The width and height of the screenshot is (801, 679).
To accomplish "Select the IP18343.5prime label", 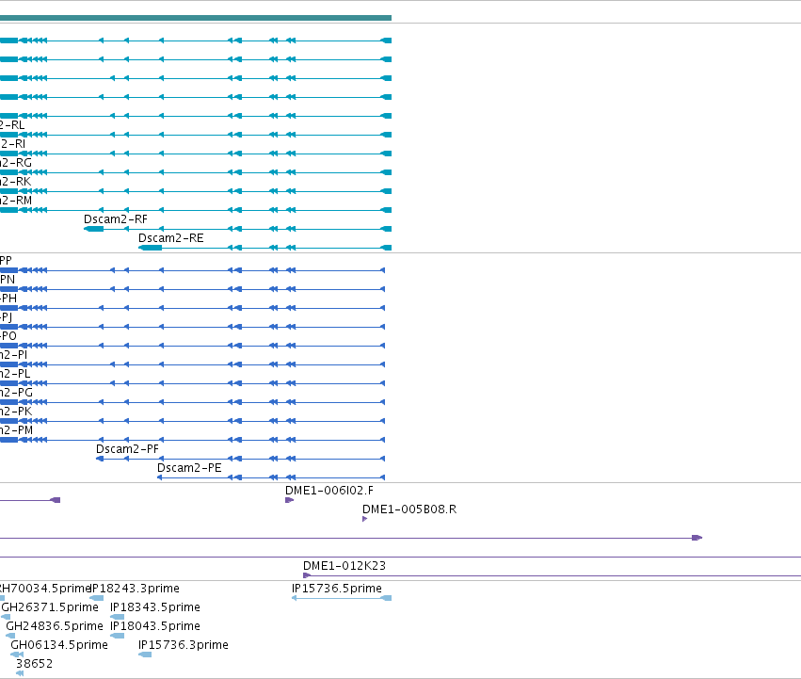I will pos(155,607).
